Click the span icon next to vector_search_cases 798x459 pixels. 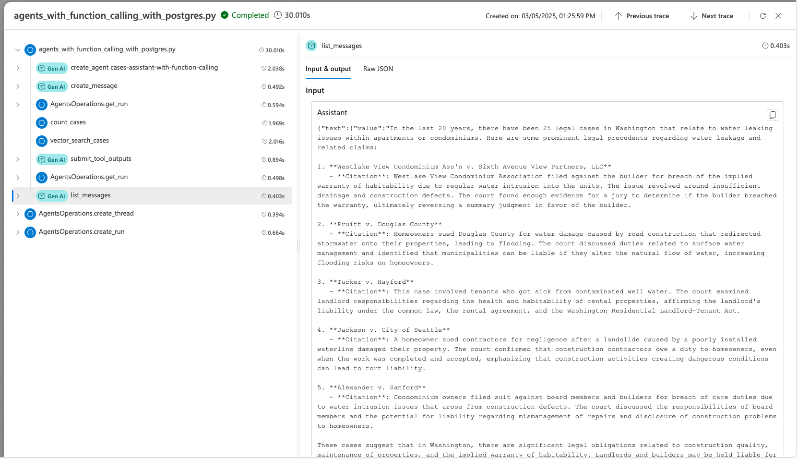[x=42, y=141]
